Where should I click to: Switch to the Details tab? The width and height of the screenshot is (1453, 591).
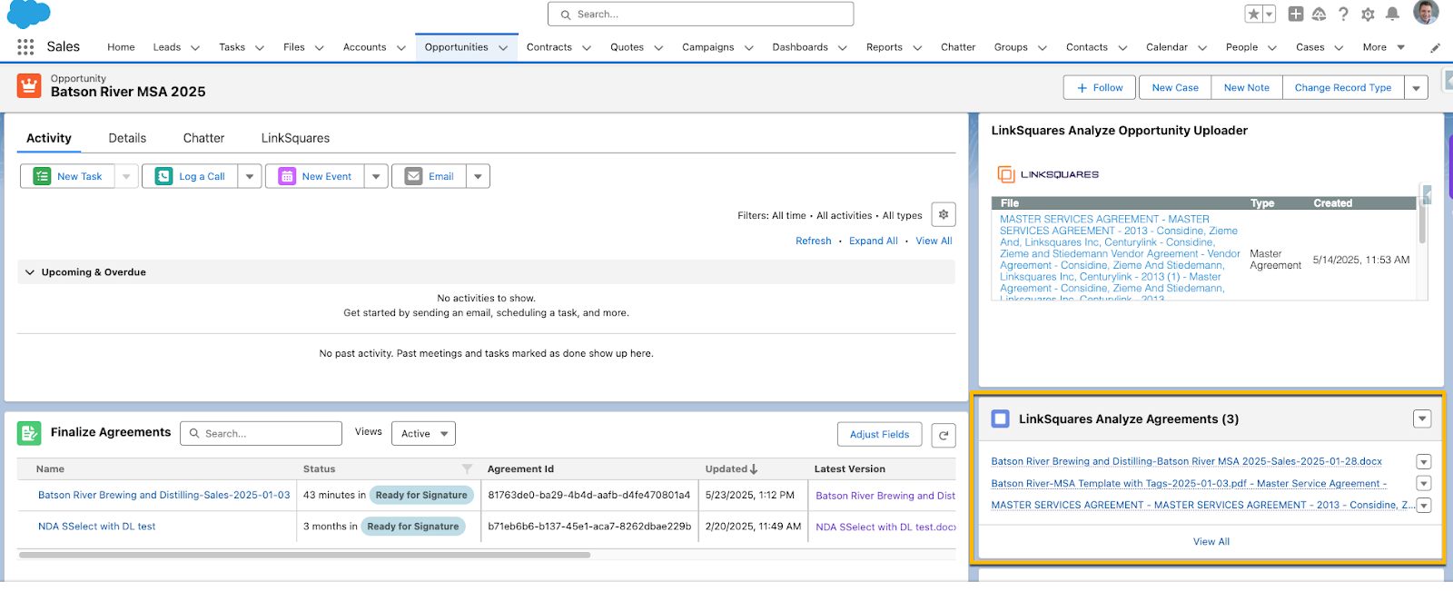point(127,138)
